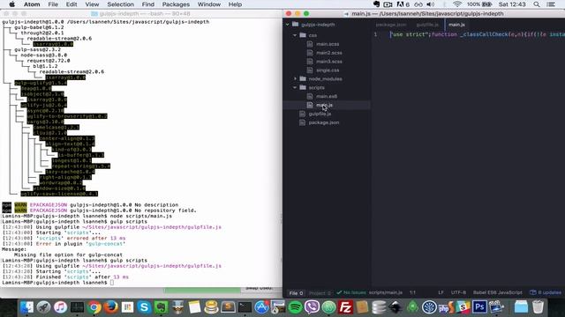Click the battery status indicator

coord(479,4)
